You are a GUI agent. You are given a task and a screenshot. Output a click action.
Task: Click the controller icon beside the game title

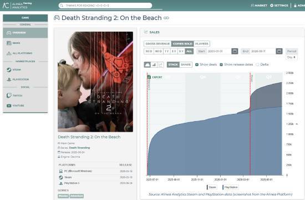coord(57,18)
